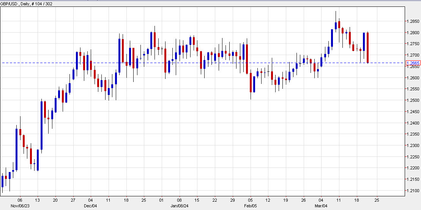
Task: Click the 1.2800 price axis label
Action: 413,33
